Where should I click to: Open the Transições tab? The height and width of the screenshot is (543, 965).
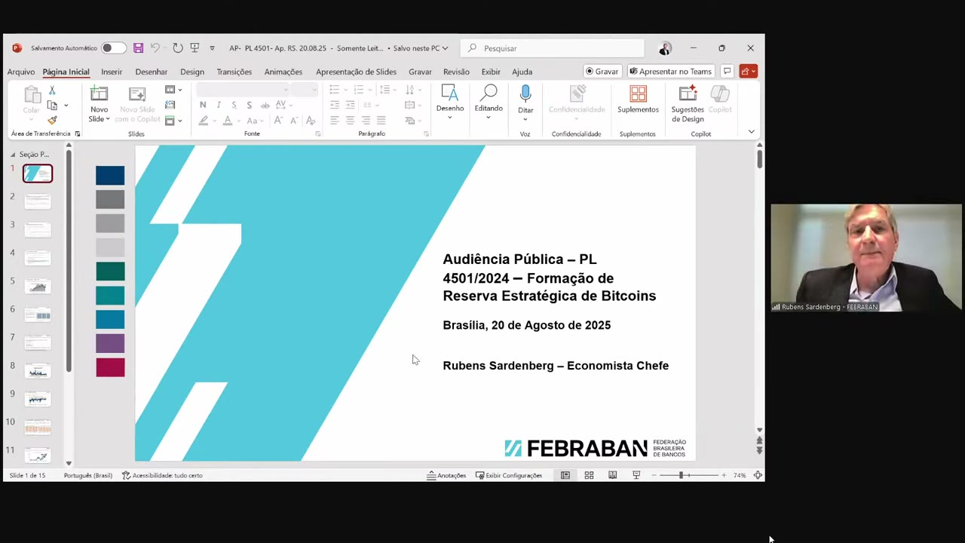234,72
